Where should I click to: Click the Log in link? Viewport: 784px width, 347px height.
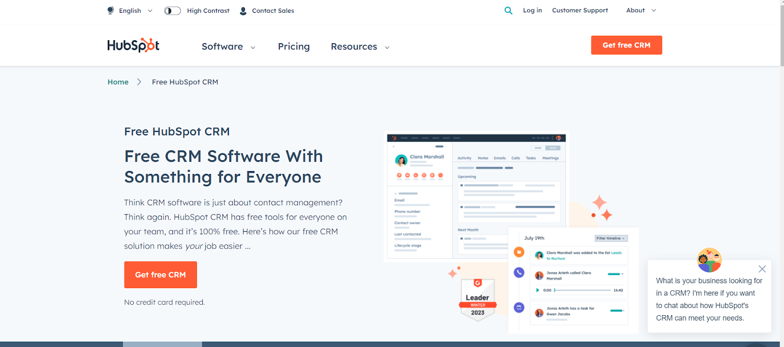(x=532, y=10)
